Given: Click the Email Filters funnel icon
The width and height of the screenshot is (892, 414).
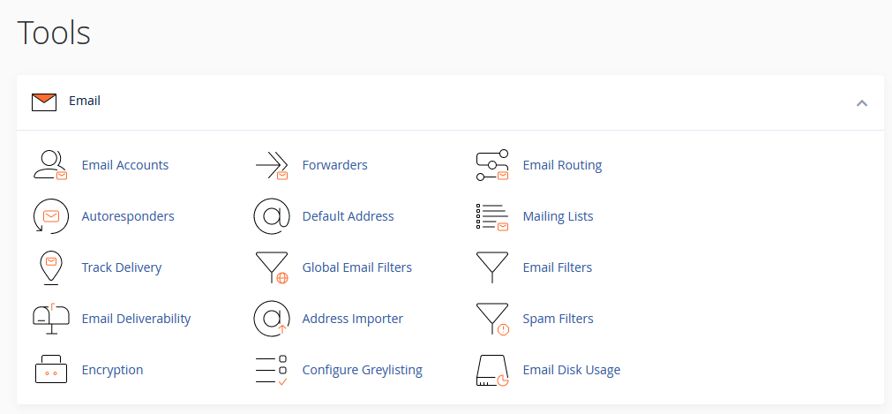Looking at the screenshot, I should tap(492, 267).
